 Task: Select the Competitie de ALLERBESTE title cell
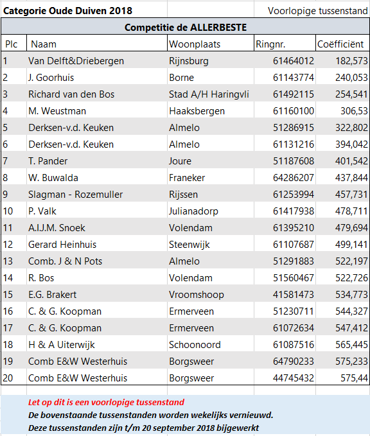coord(185,27)
